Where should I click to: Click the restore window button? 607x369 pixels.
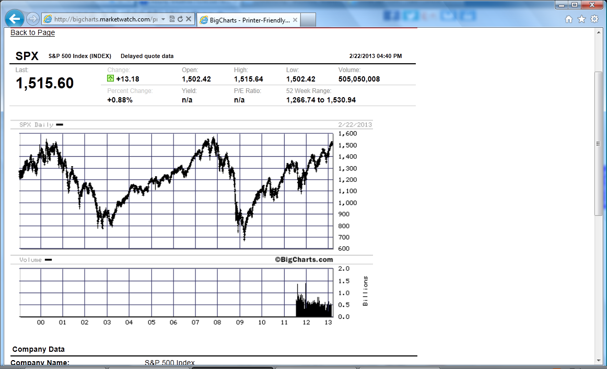[575, 5]
